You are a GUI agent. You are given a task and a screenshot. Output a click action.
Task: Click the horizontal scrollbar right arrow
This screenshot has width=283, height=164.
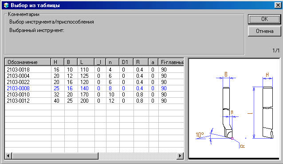[x=180, y=156]
